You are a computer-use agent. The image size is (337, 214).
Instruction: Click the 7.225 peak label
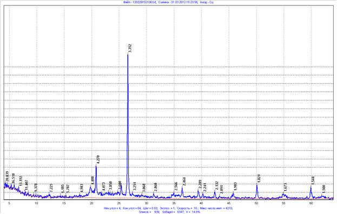click(51, 188)
